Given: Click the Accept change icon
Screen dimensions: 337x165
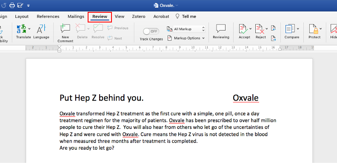Looking at the screenshot, I should [x=243, y=29].
